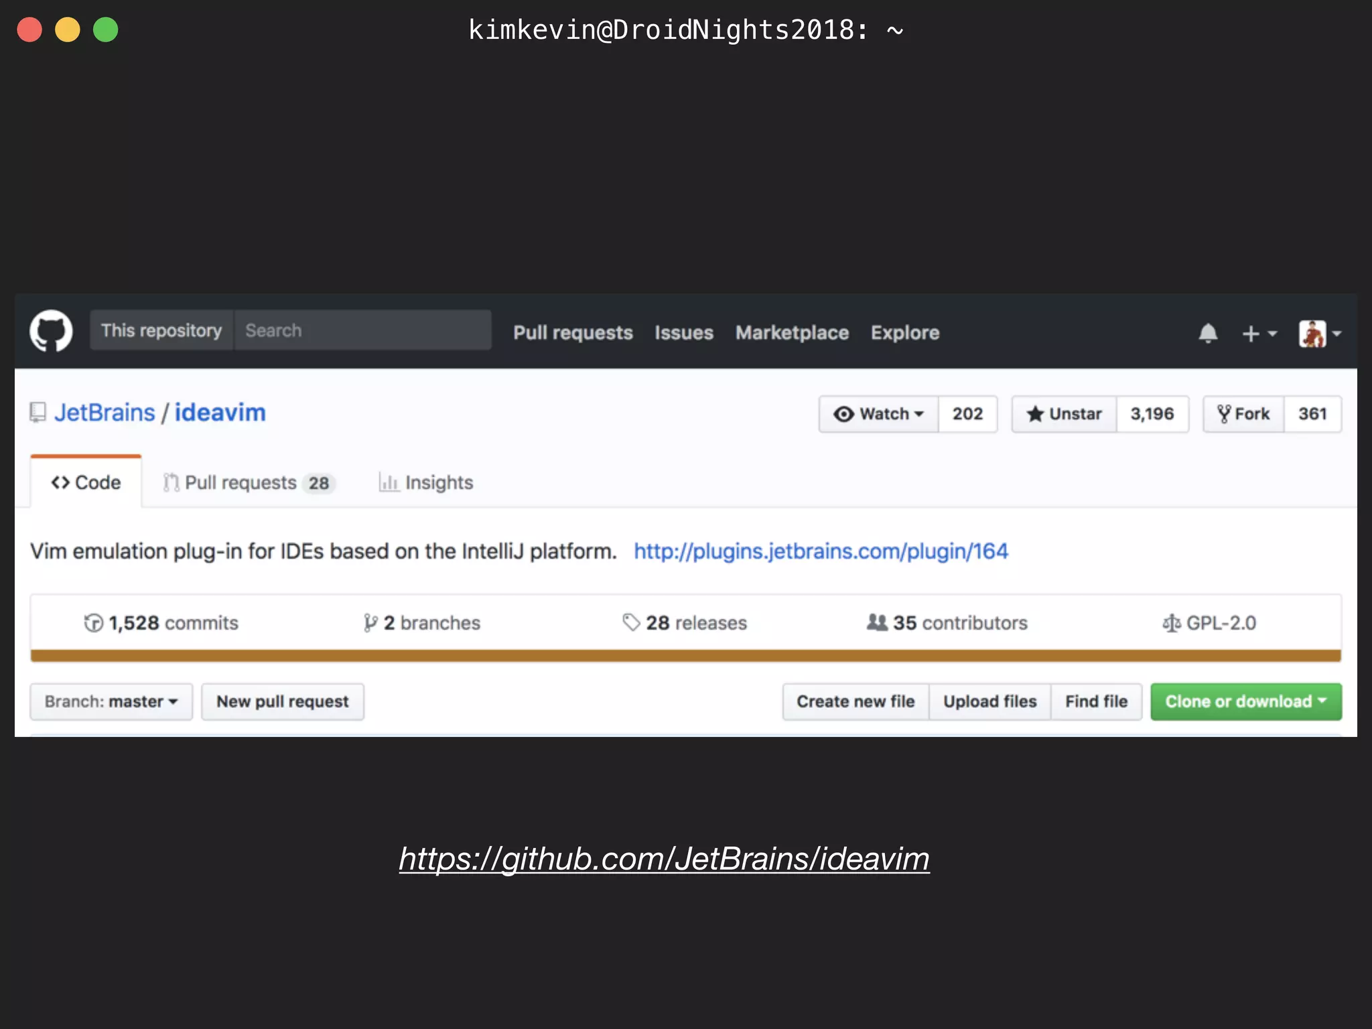The width and height of the screenshot is (1372, 1029).
Task: Open Explore in the top navigation
Action: point(905,333)
